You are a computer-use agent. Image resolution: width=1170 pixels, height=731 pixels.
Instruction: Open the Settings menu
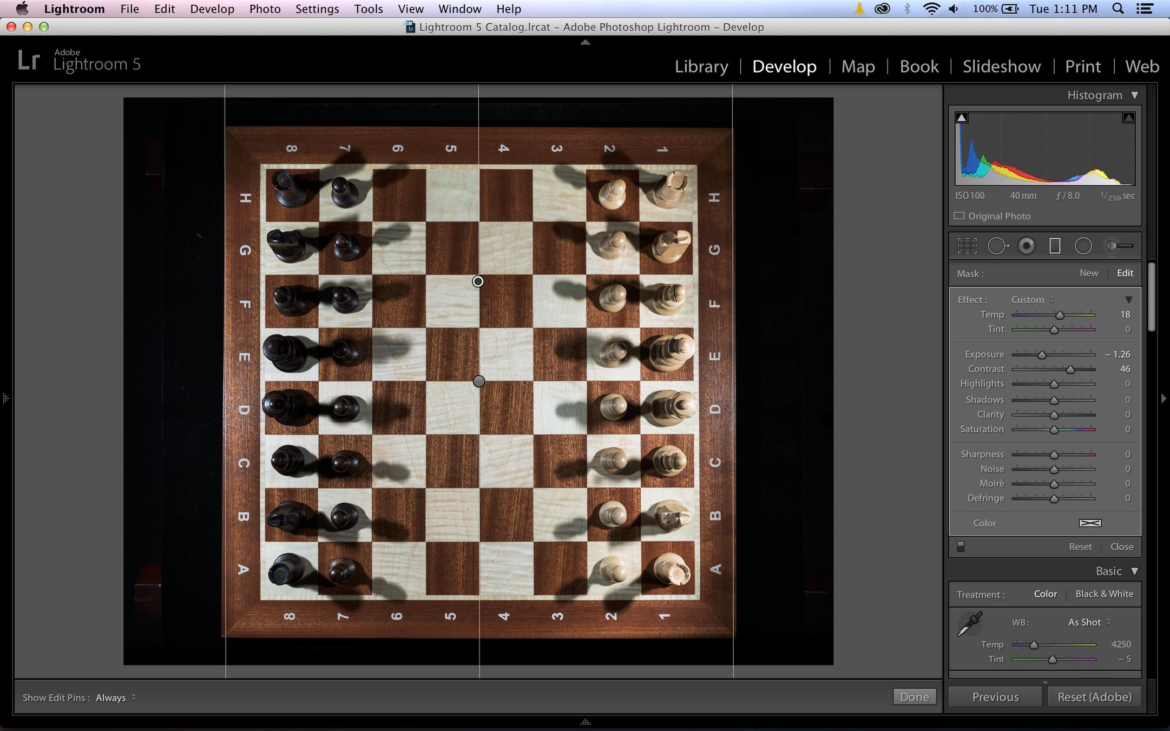coord(317,9)
